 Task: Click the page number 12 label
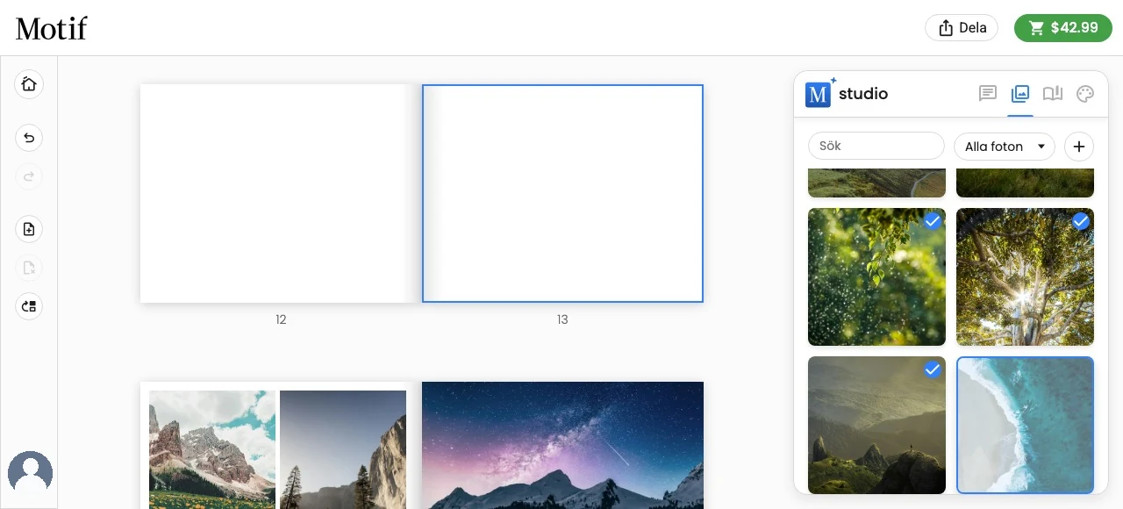pos(281,319)
